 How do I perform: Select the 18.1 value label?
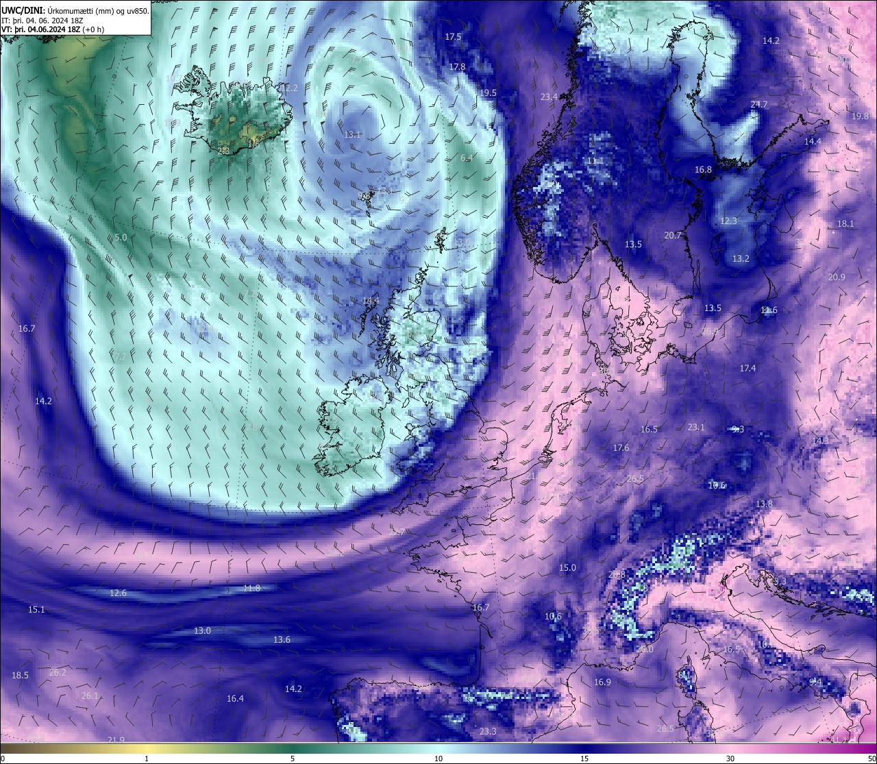(x=845, y=224)
